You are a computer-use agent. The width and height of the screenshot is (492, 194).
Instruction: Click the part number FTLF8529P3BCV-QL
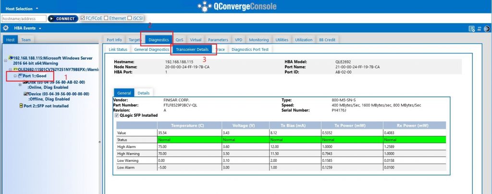tap(181, 105)
